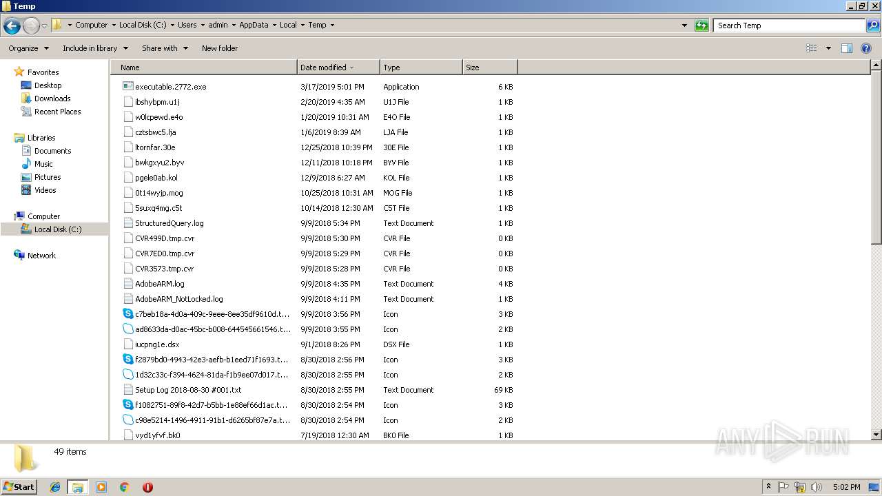Toggle the preview pane icon
Image resolution: width=882 pixels, height=496 pixels.
tap(847, 48)
